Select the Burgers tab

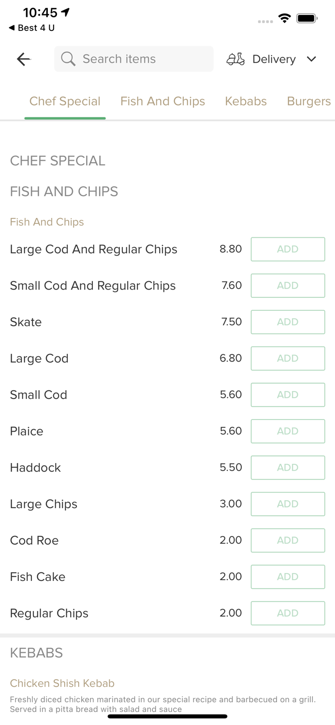coord(308,101)
